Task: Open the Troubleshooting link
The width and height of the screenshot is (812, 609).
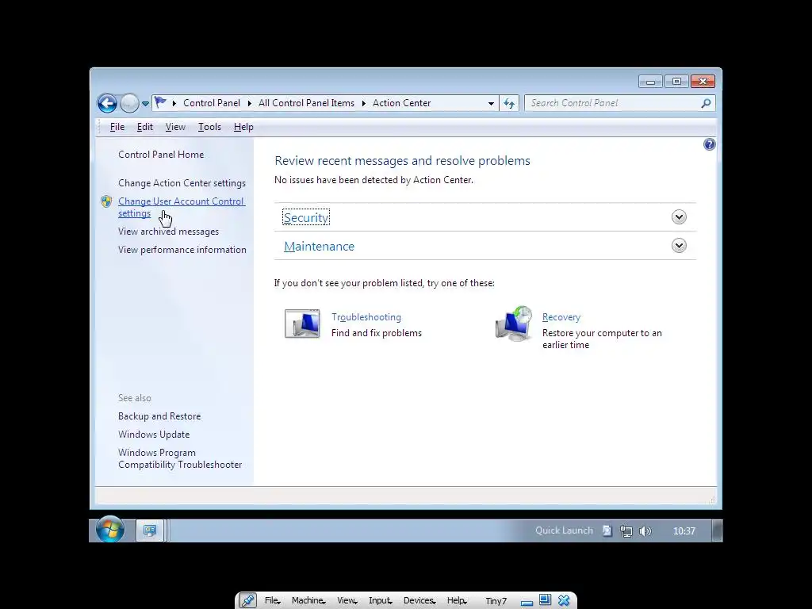Action: [x=366, y=317]
